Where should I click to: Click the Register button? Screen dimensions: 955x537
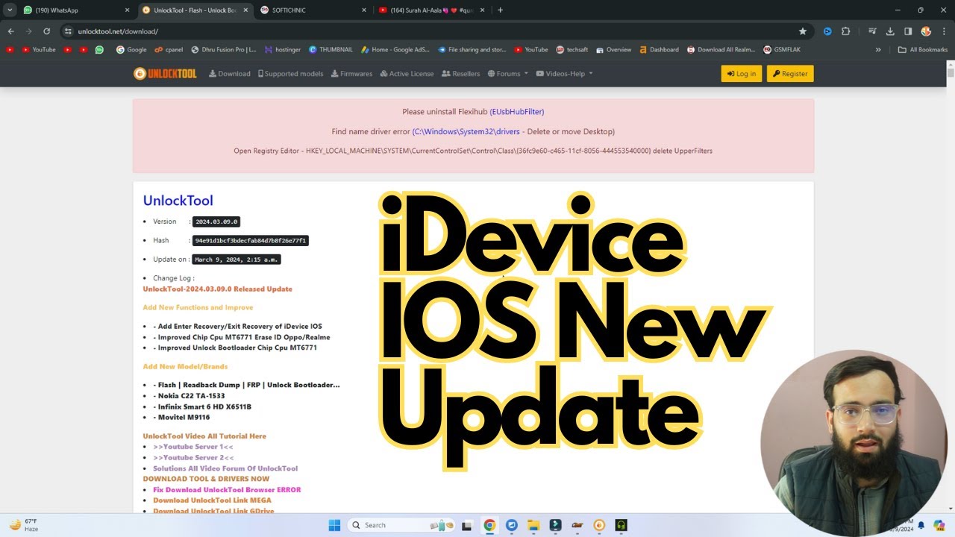coord(790,74)
